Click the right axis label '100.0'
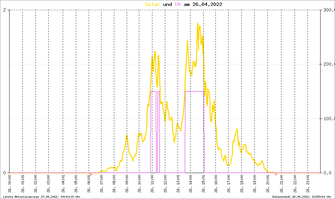The image size is (335, 199). 329,119
